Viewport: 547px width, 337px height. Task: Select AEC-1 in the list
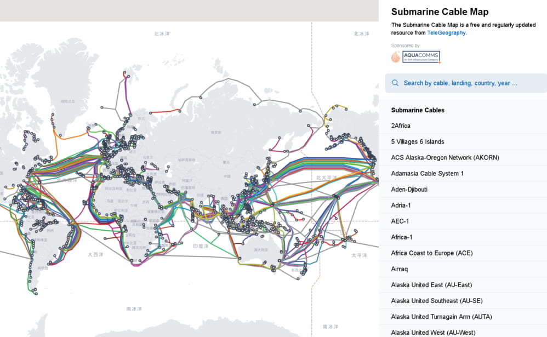coord(463,221)
